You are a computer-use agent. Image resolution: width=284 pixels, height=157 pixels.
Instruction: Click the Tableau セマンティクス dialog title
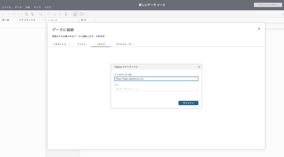coord(126,67)
